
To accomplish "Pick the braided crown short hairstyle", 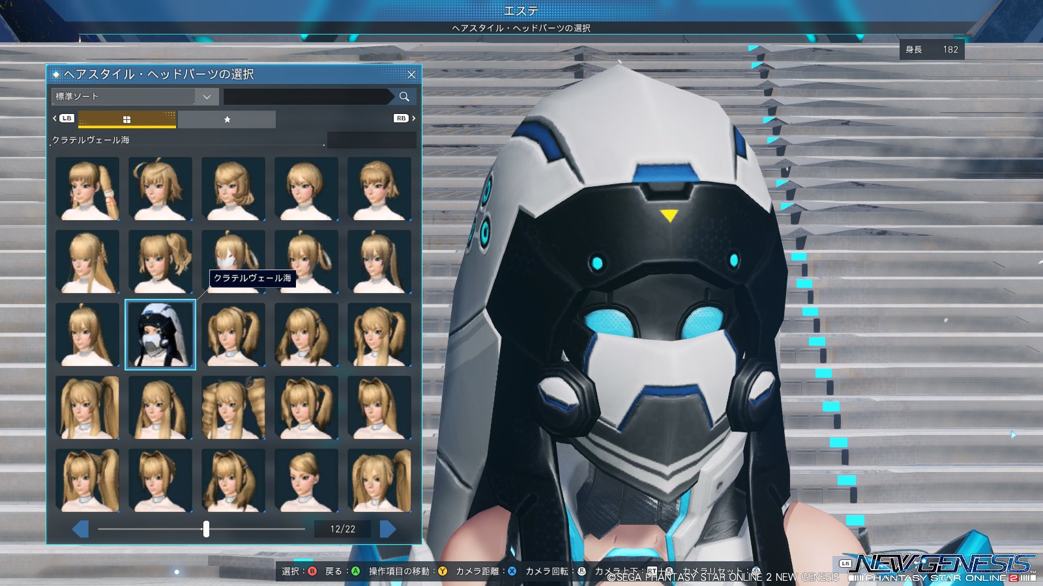I will pos(379,188).
